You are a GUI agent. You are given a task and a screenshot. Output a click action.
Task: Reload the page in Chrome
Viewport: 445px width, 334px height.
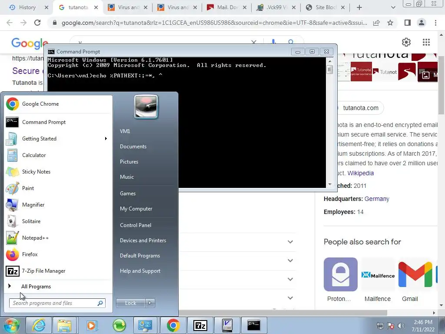(x=37, y=23)
